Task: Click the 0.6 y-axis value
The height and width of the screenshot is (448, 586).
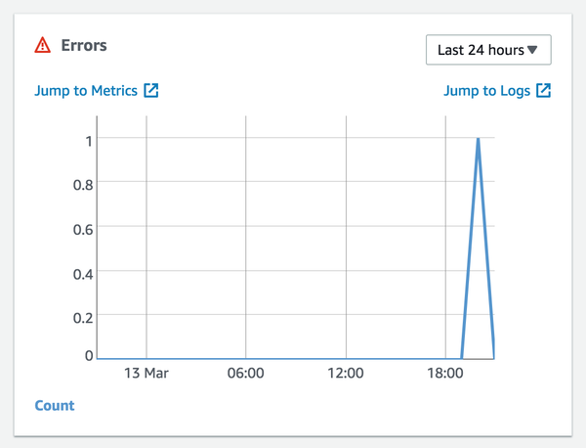Action: [x=83, y=230]
